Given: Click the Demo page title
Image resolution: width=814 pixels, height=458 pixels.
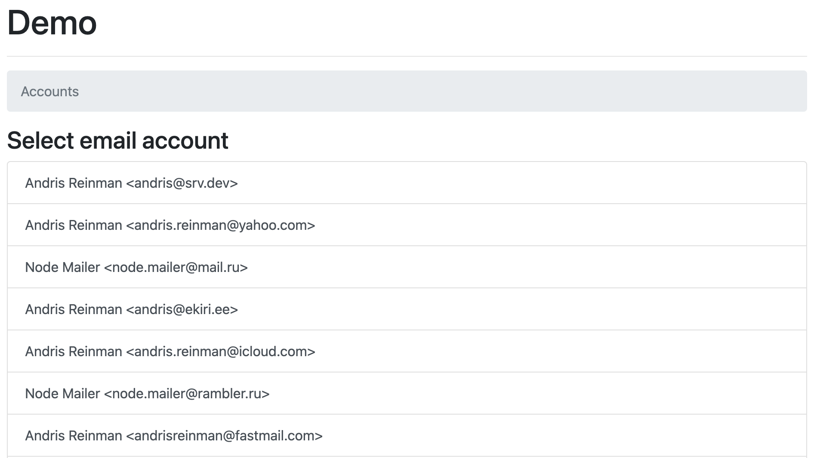Looking at the screenshot, I should (52, 23).
